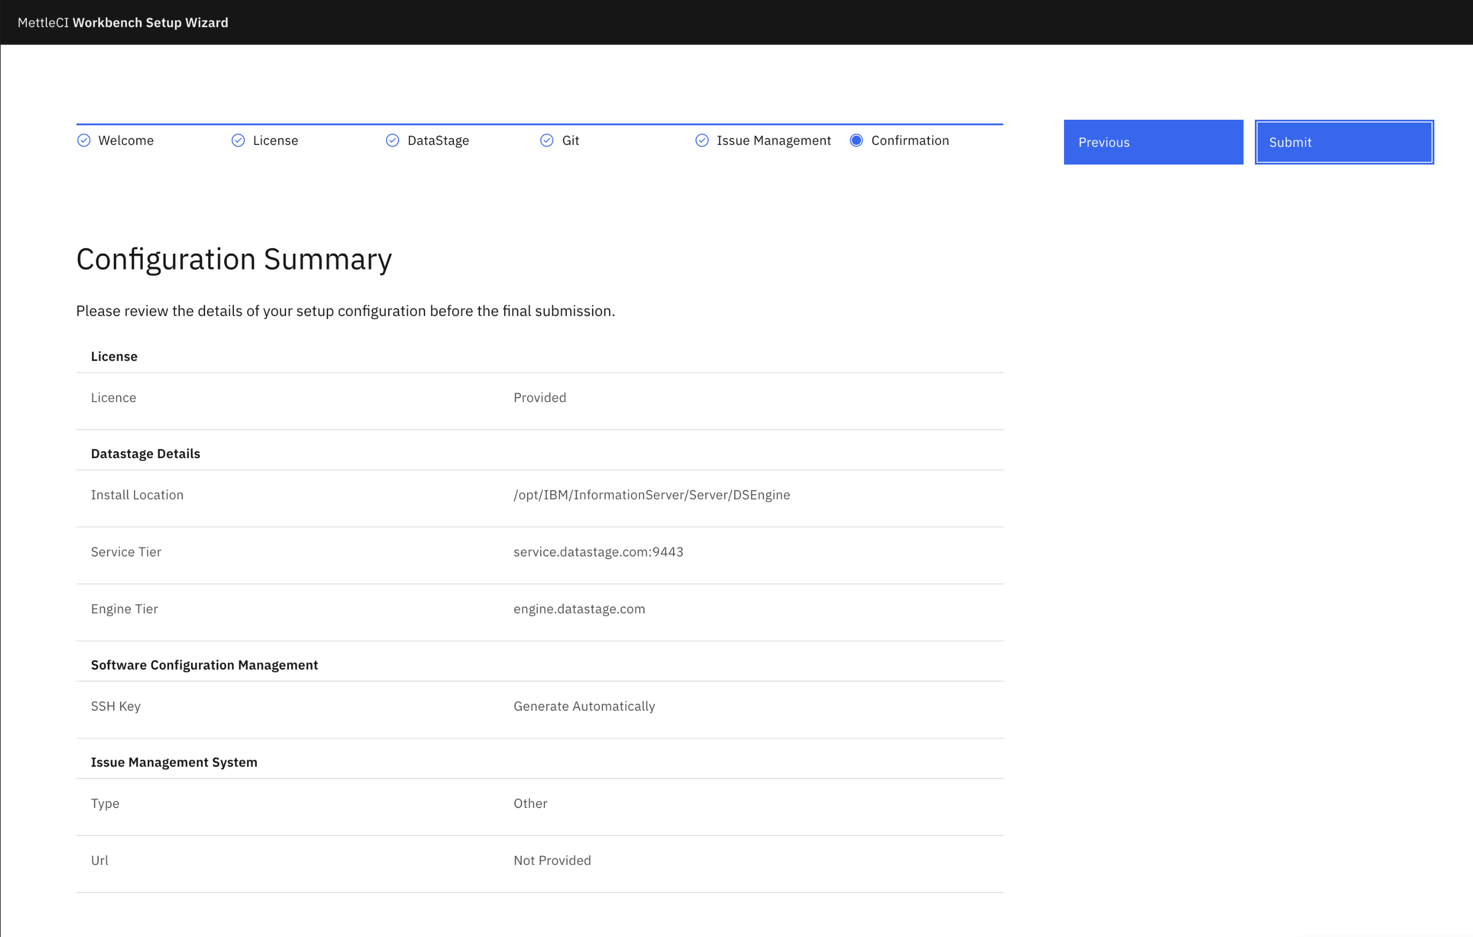Image resolution: width=1473 pixels, height=937 pixels.
Task: Go to the License step label
Action: pos(275,140)
